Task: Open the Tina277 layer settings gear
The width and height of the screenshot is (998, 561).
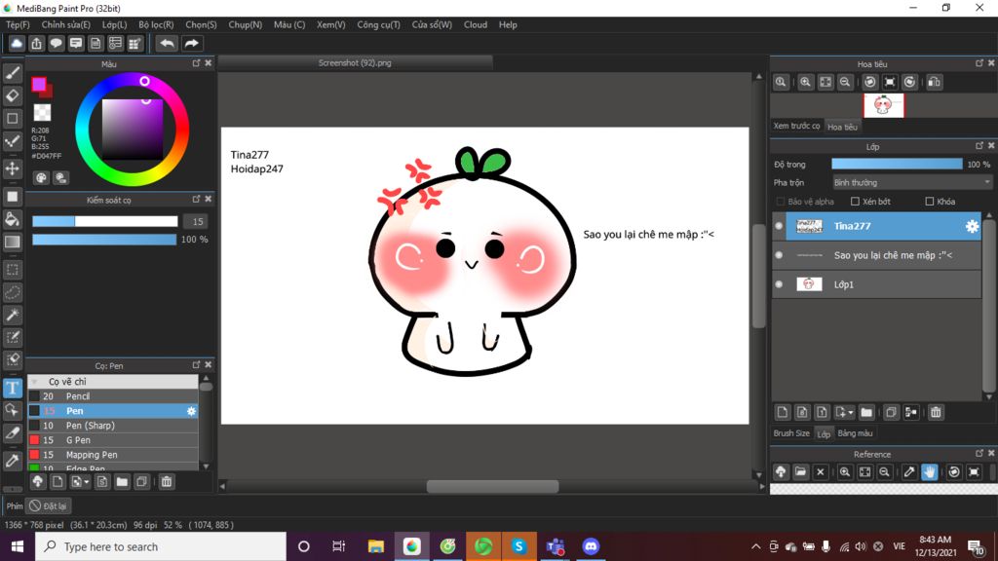Action: [x=972, y=226]
